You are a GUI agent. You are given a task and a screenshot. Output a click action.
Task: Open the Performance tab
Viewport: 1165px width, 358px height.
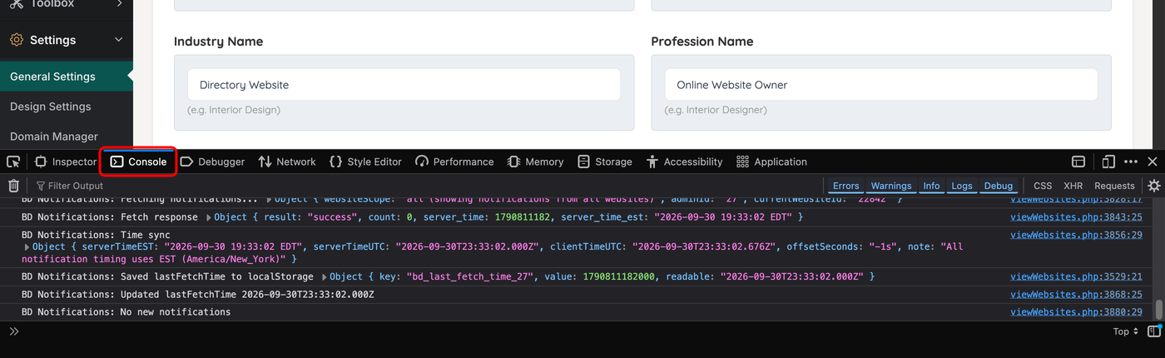(x=454, y=162)
